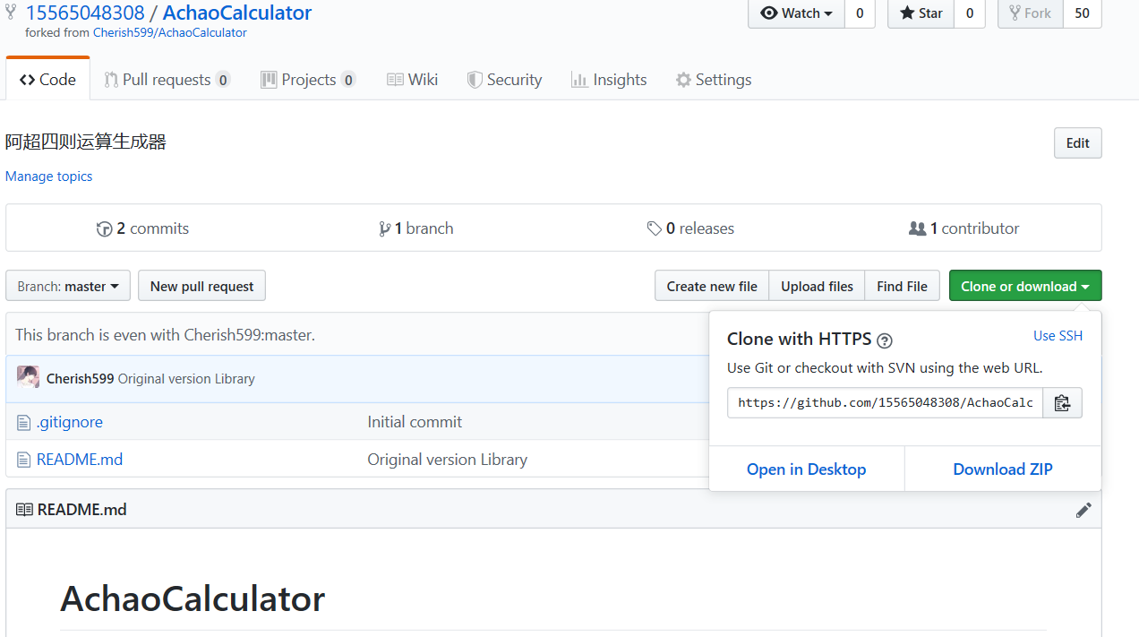
Task: Open the Insights tab
Action: [x=609, y=80]
